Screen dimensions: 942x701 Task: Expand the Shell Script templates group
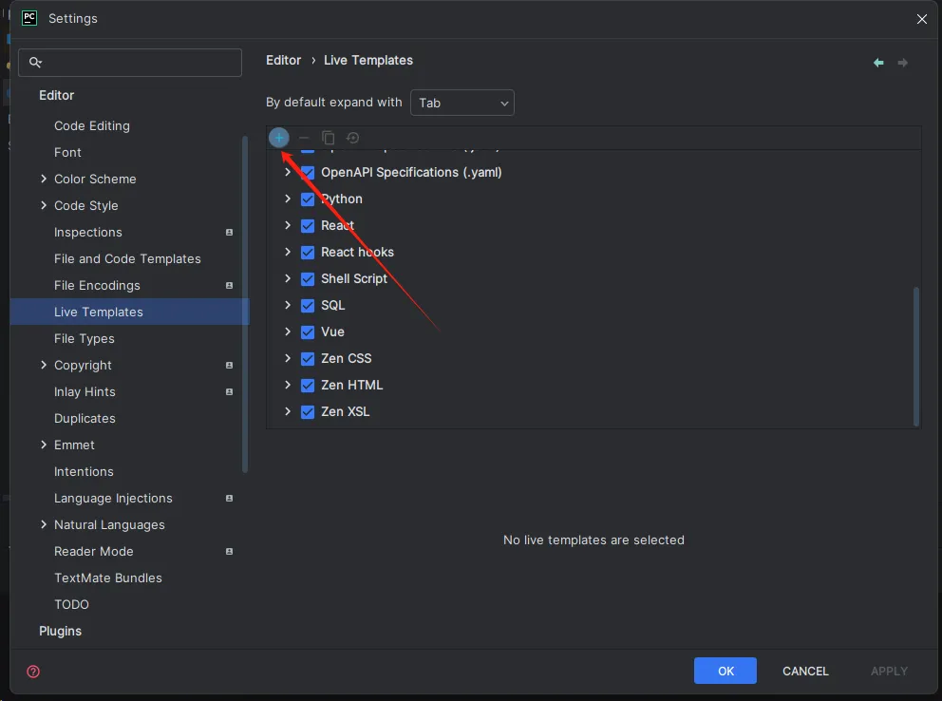[288, 278]
